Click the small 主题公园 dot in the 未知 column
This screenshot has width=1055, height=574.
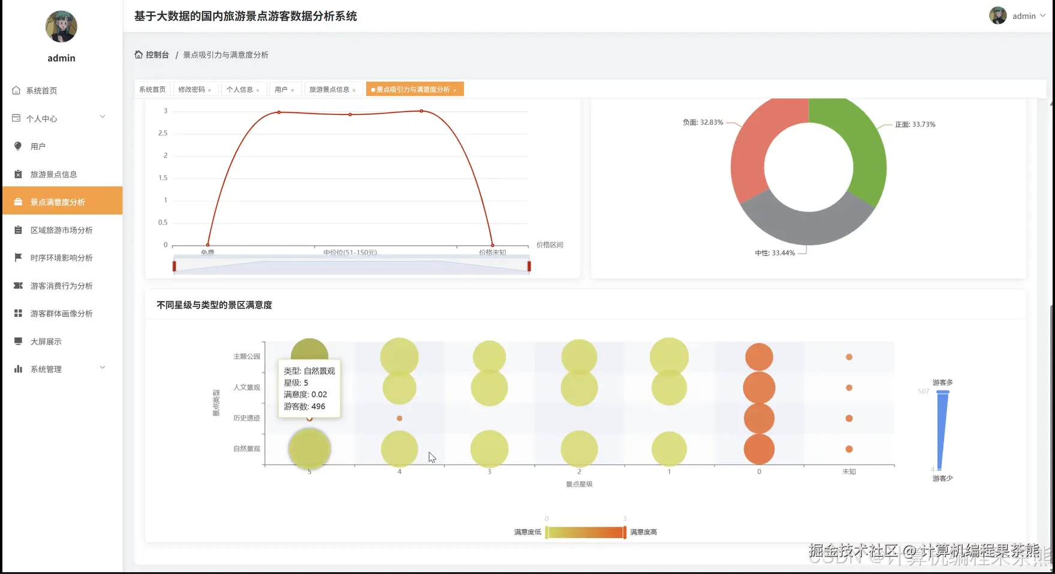(849, 357)
